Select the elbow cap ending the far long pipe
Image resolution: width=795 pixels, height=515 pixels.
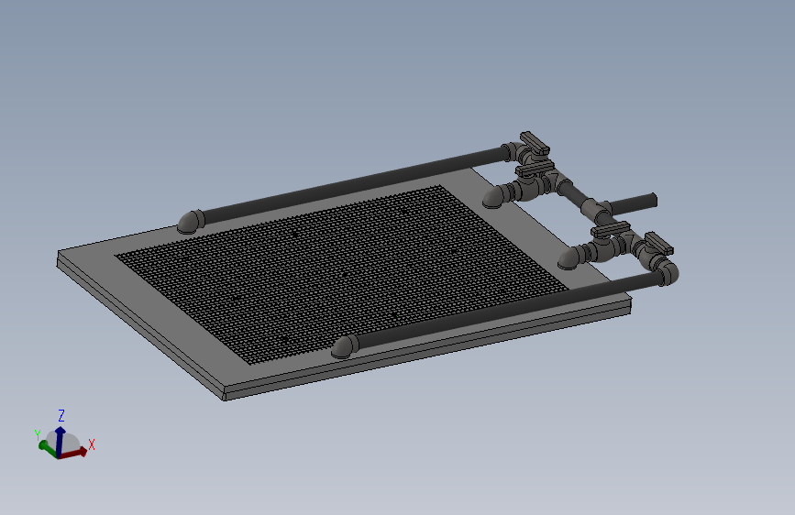(191, 222)
